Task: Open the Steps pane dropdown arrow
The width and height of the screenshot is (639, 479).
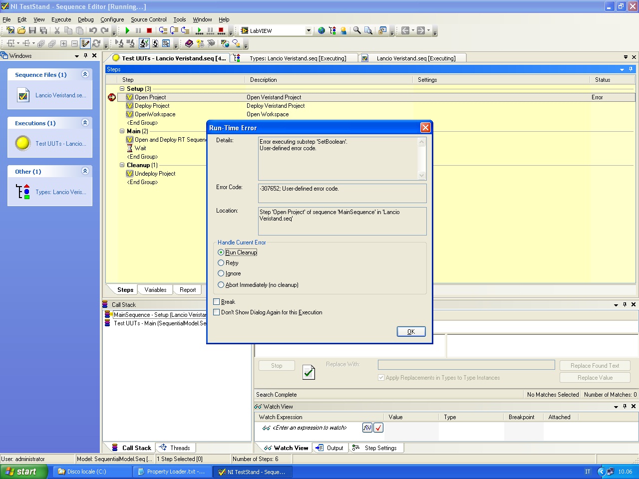Action: (622, 69)
